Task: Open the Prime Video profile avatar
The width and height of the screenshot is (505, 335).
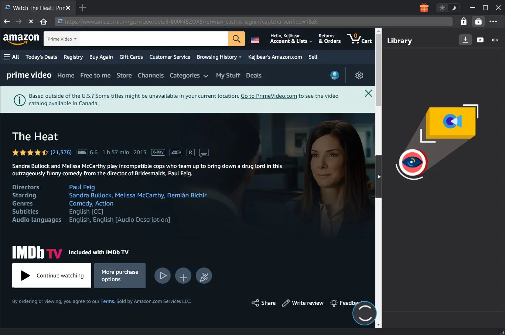Action: 335,75
